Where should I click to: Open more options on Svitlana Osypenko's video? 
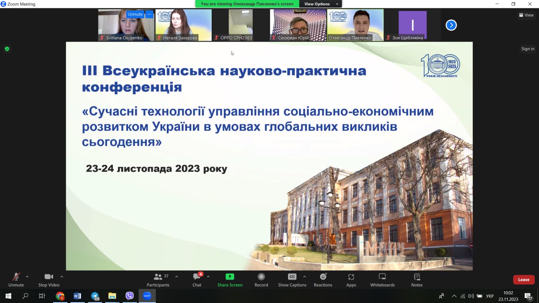coord(149,14)
